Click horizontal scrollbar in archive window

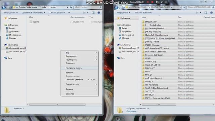159,105
